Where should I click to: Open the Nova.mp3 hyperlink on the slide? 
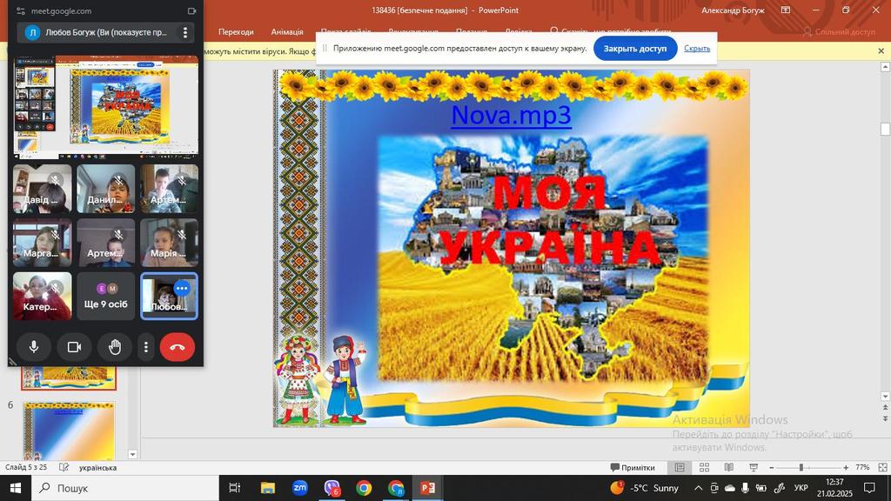(x=511, y=115)
